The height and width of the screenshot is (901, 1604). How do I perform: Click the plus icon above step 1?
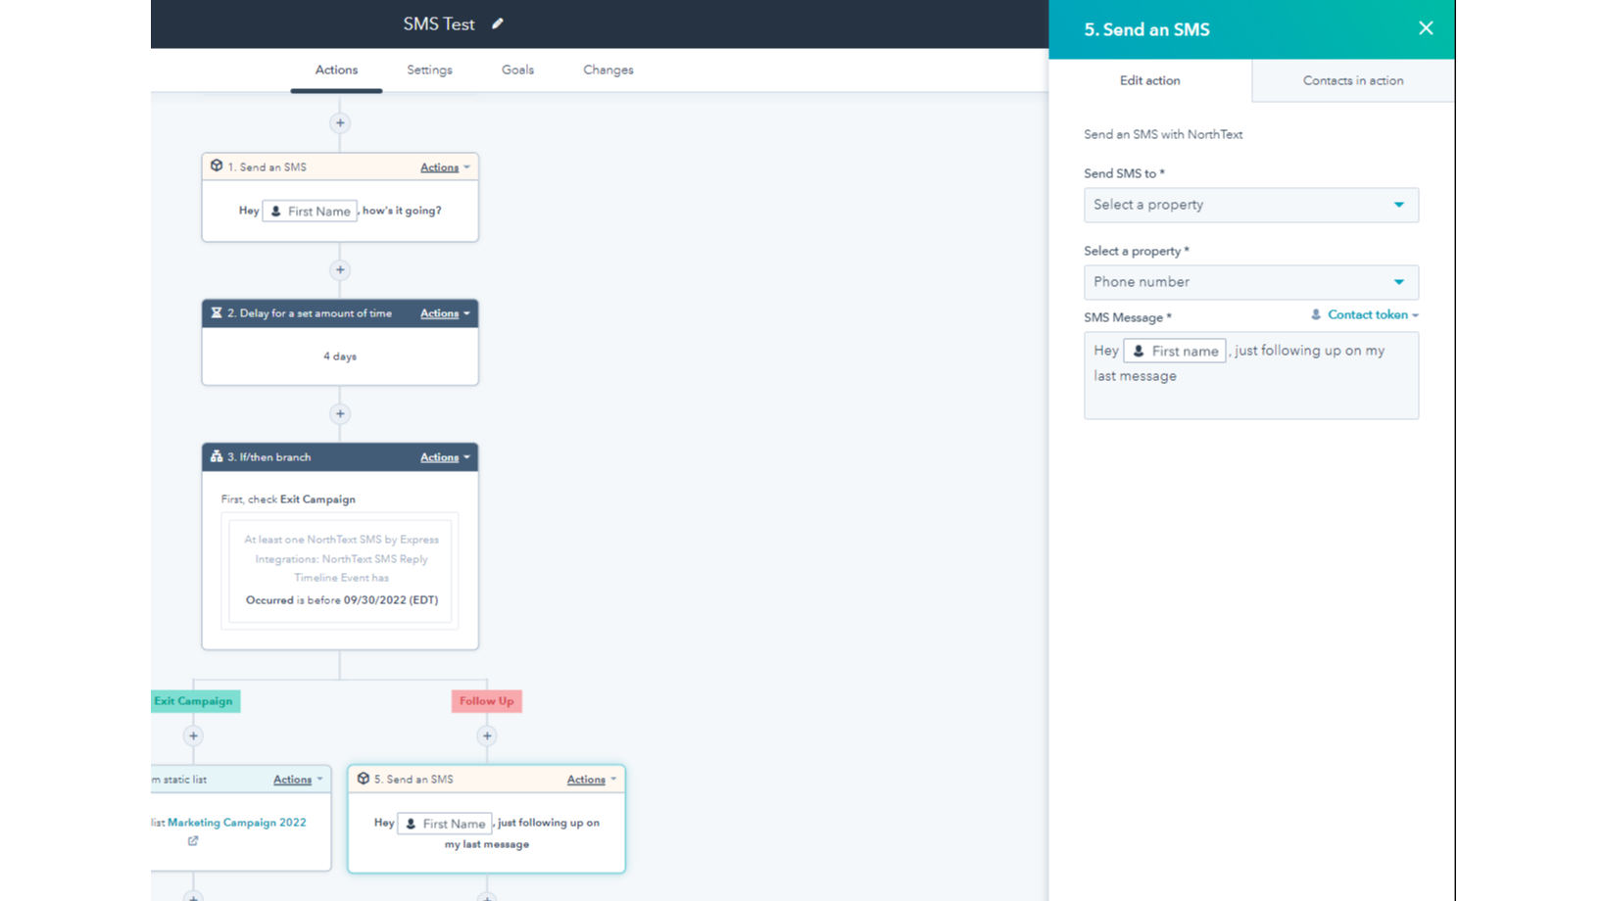(x=340, y=122)
